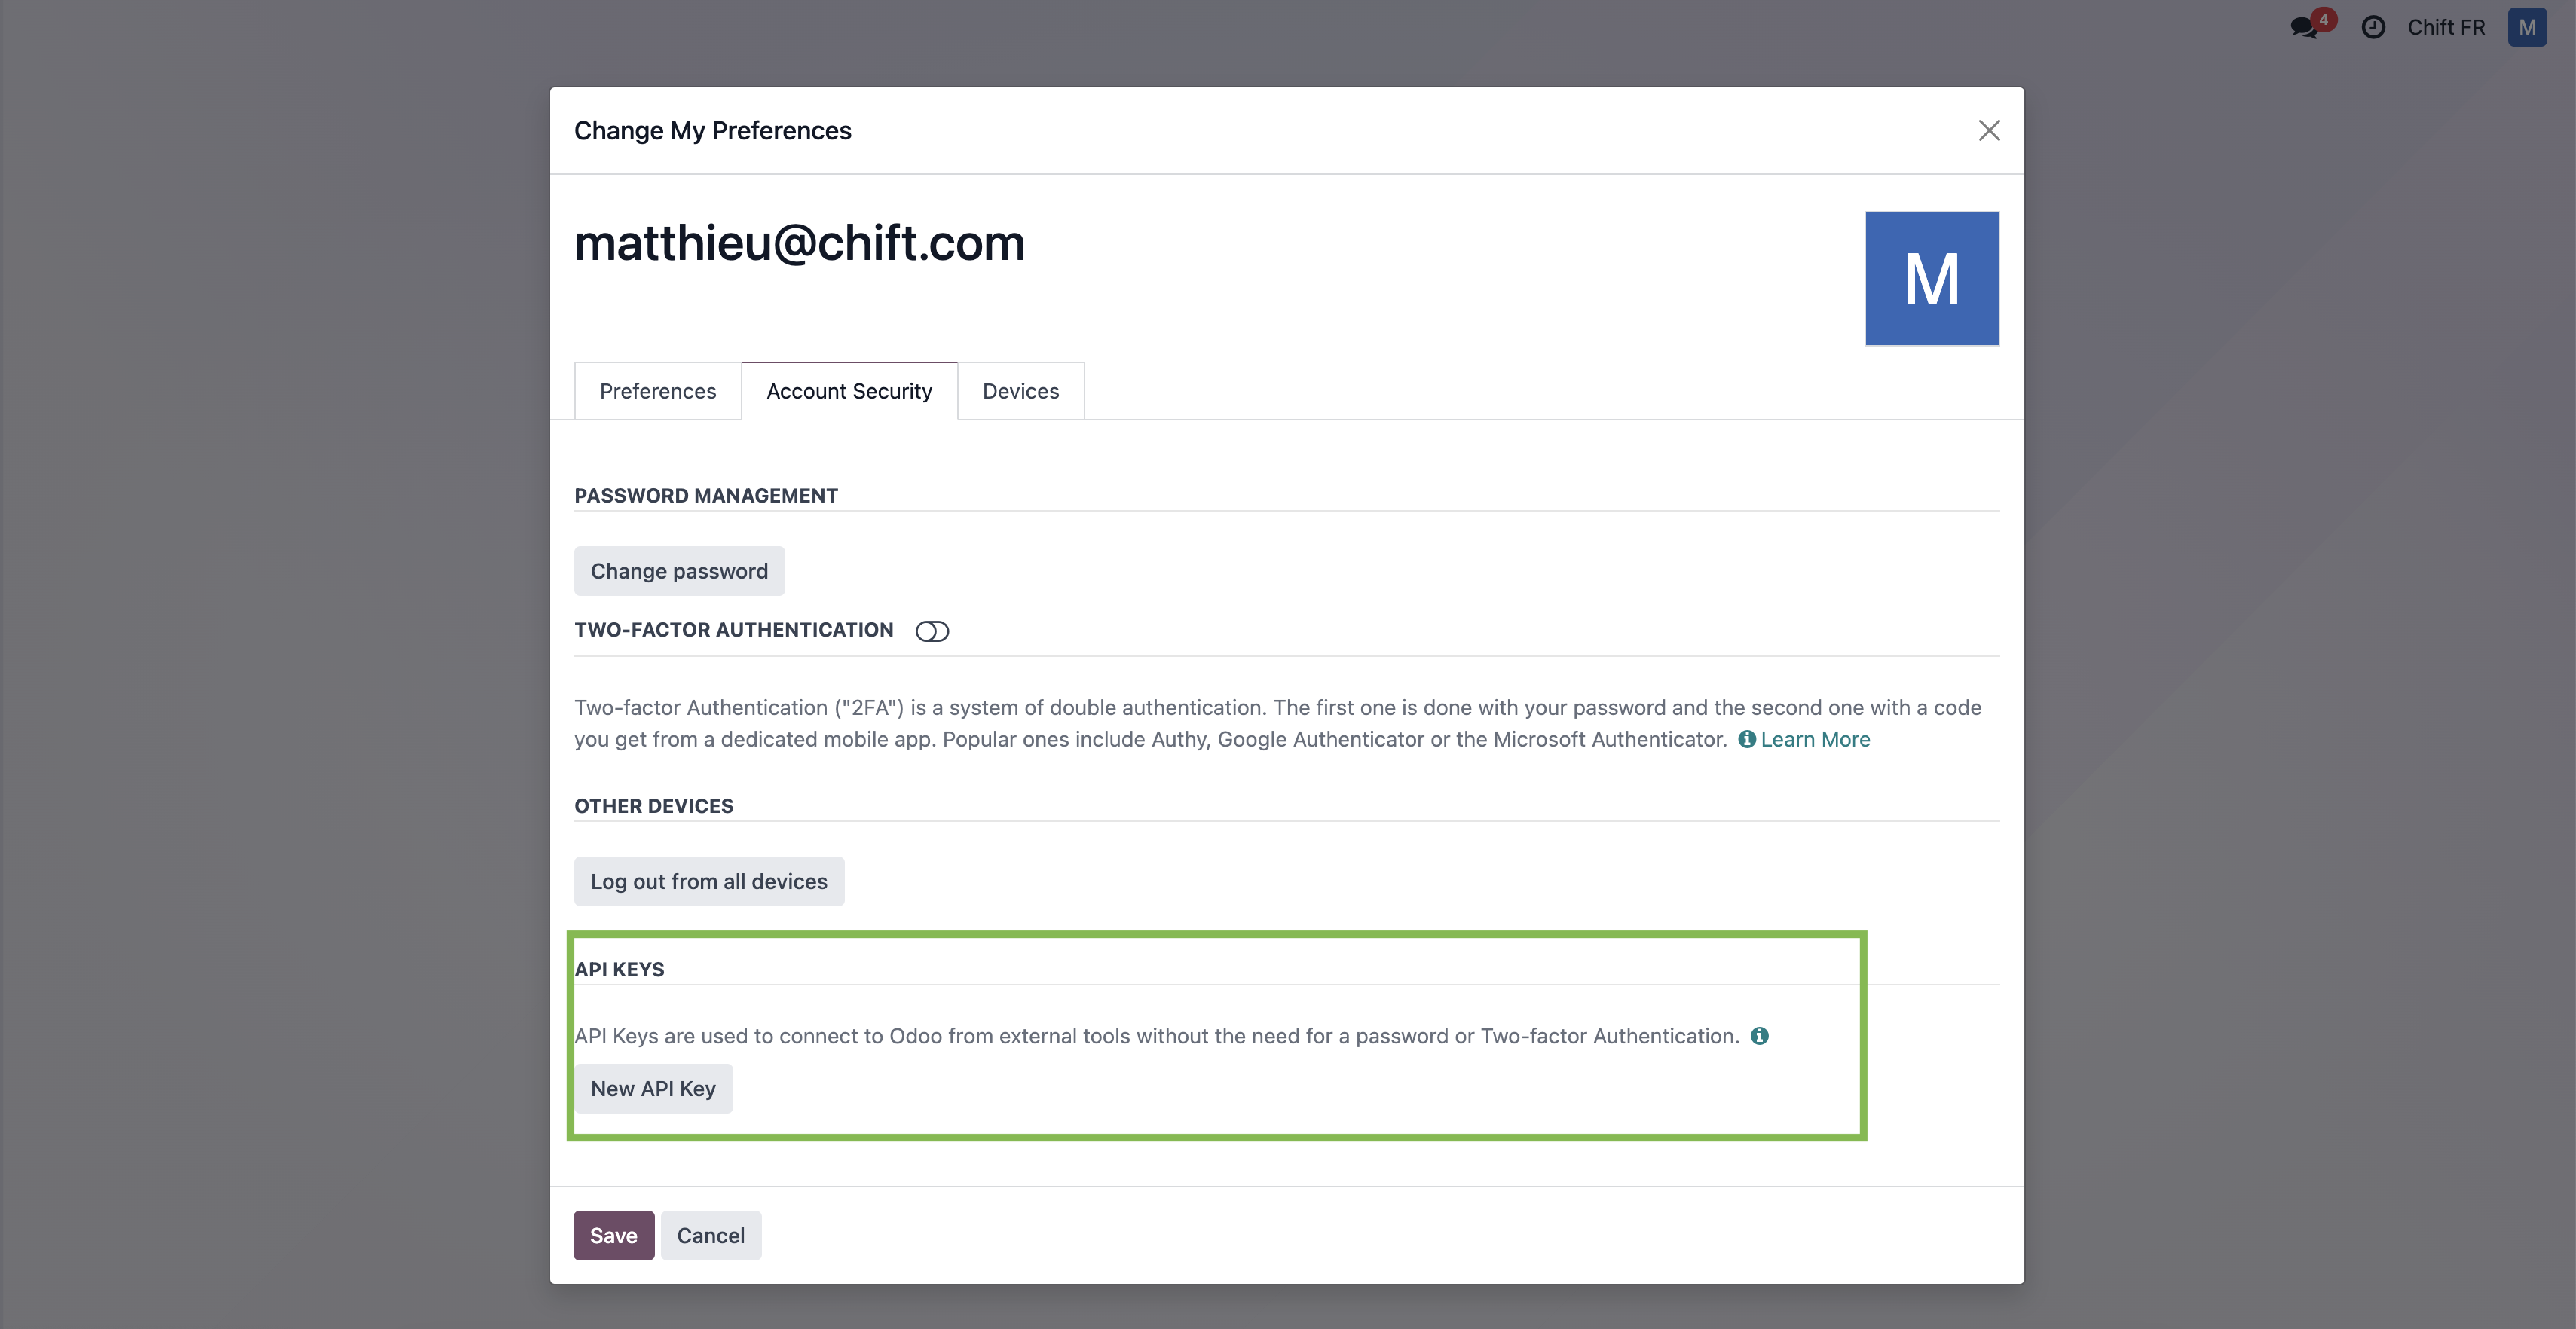
Task: Cancel the preferences dialog
Action: (x=710, y=1235)
